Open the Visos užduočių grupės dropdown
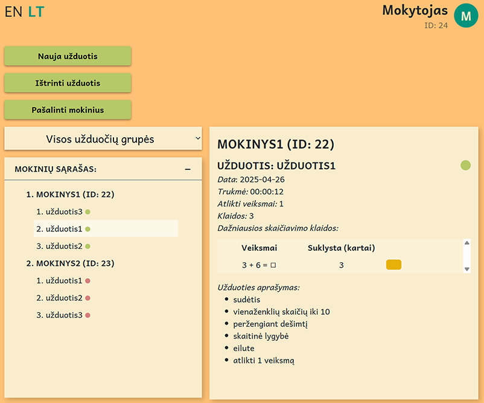This screenshot has height=403, width=484. tap(103, 138)
